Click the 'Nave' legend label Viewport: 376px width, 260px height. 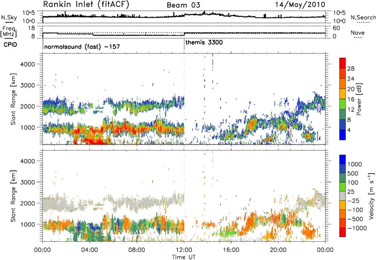(x=358, y=32)
